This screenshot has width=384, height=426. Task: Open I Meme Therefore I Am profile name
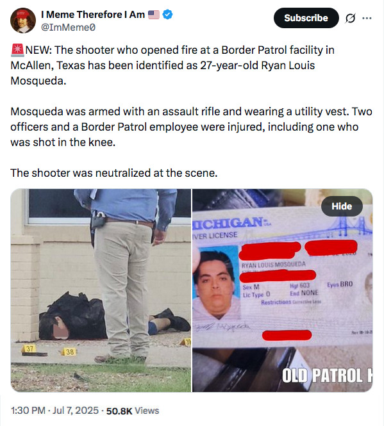tap(93, 14)
